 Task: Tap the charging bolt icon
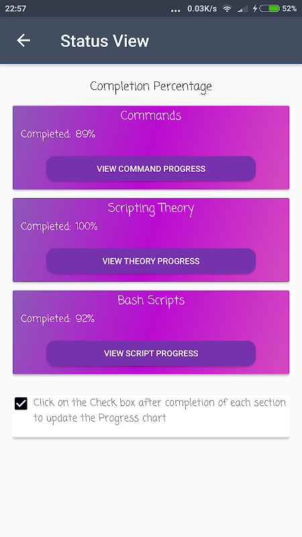click(255, 9)
